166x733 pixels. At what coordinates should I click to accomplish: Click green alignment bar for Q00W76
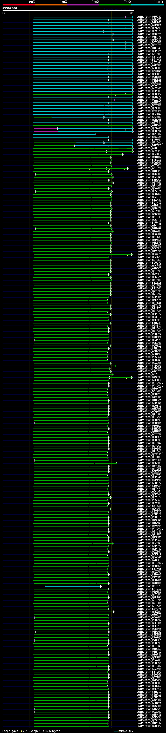pos(83,254)
